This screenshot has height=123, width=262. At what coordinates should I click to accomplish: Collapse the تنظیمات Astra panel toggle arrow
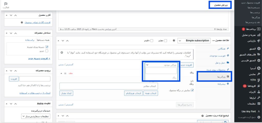pyautogui.click(x=6, y=104)
